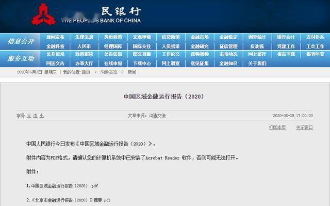Open the 新闻发布 menu item
Viewport: 330px width, 206px height.
tap(55, 37)
